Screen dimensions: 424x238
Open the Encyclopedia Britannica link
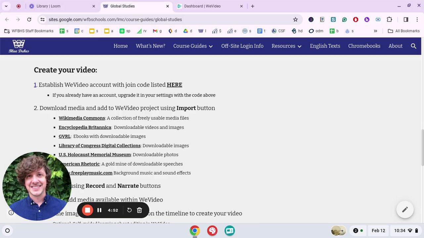point(85,127)
